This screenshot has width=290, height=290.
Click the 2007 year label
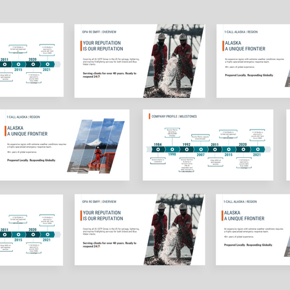[201, 155]
